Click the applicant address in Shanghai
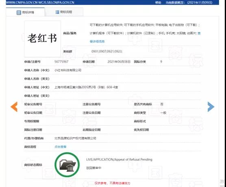The height and width of the screenshot is (187, 226). coord(86,87)
